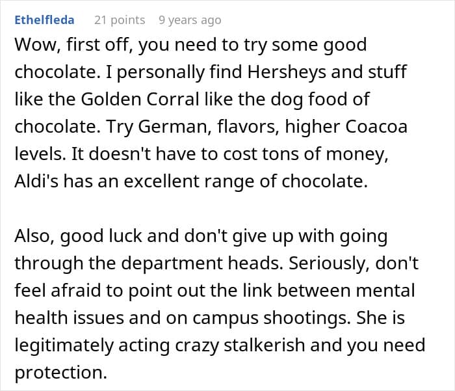Viewport: 455px width, 391px height.
Task: Click the 21 points score label
Action: pos(118,20)
